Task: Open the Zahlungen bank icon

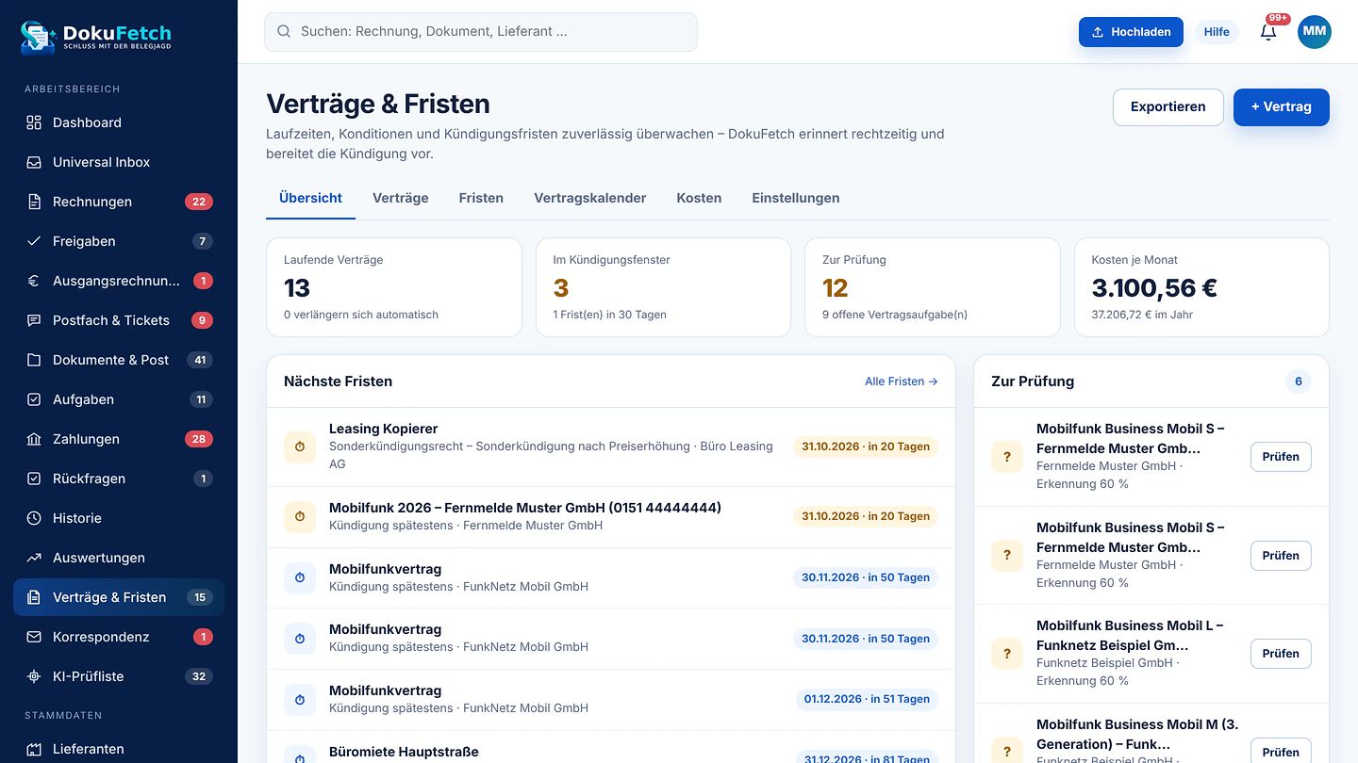Action: pyautogui.click(x=34, y=439)
